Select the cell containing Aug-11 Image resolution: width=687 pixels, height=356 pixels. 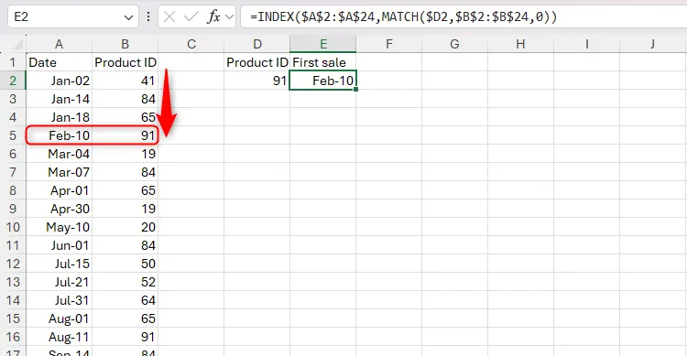pyautogui.click(x=60, y=337)
